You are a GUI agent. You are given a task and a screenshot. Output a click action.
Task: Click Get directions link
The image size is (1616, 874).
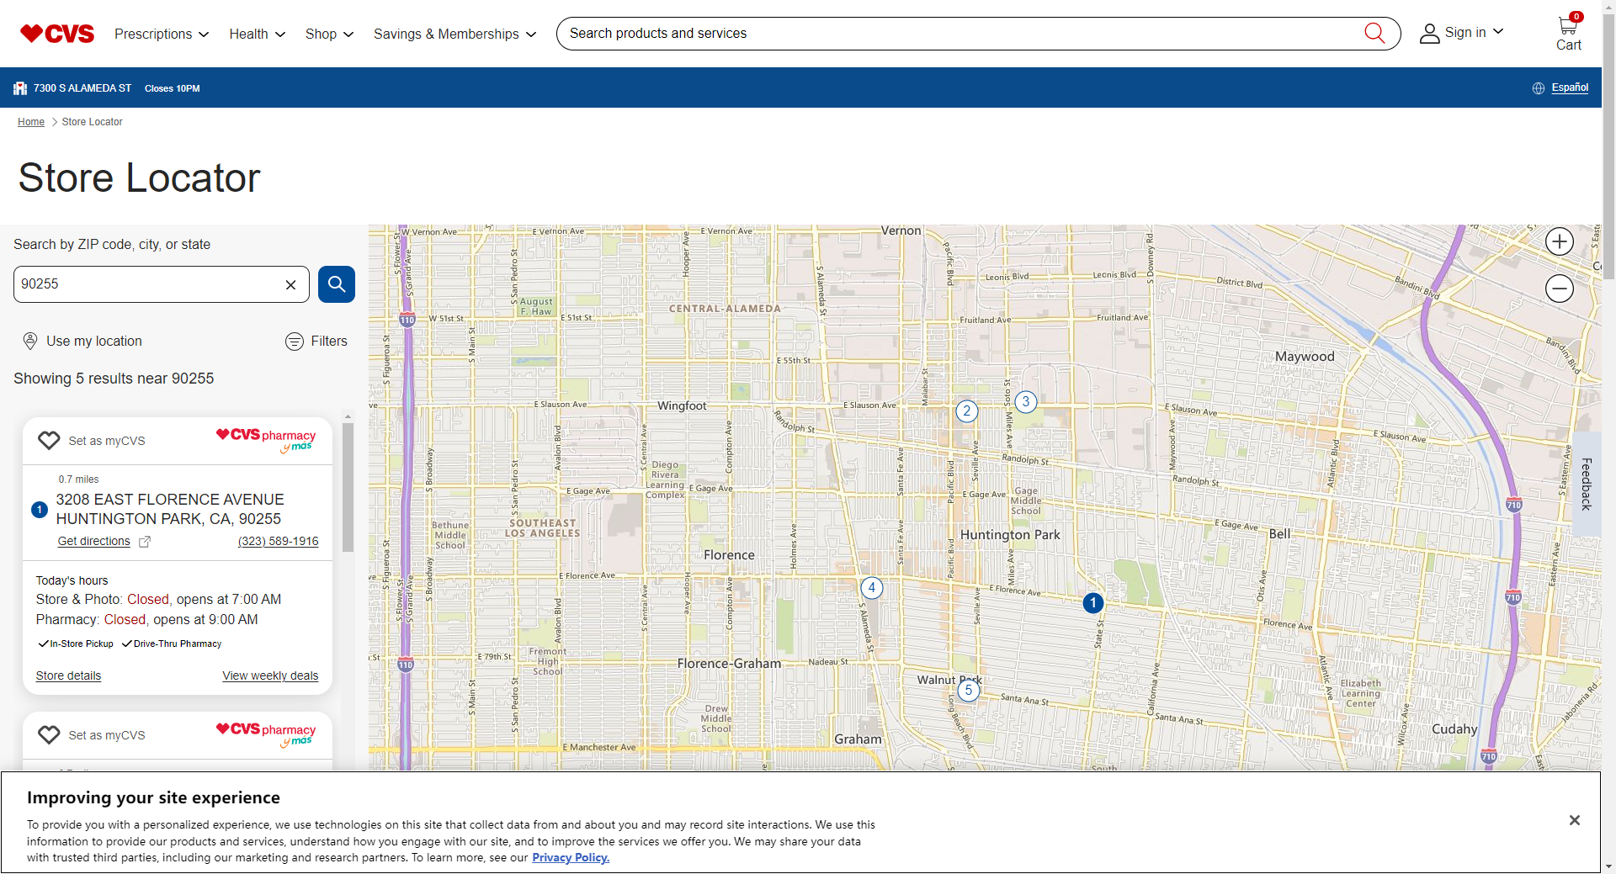click(x=93, y=542)
